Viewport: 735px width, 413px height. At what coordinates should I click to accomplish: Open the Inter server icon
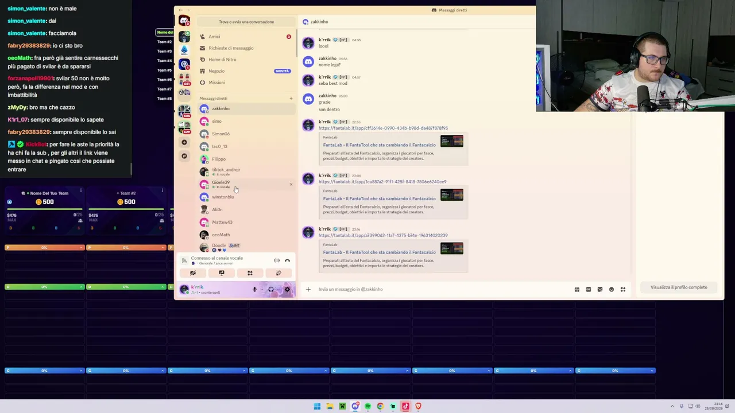coord(184,64)
